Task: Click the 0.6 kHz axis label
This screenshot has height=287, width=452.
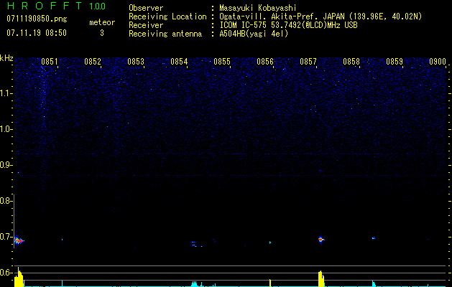Action: pos(6,273)
